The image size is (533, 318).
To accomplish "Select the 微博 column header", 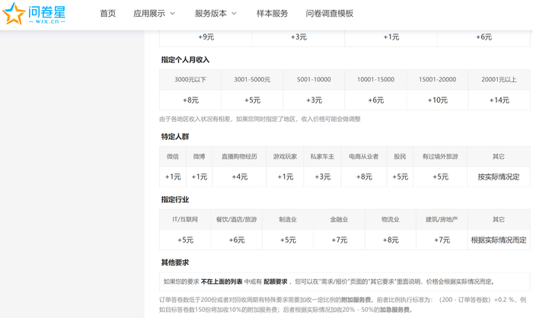I will 199,157.
